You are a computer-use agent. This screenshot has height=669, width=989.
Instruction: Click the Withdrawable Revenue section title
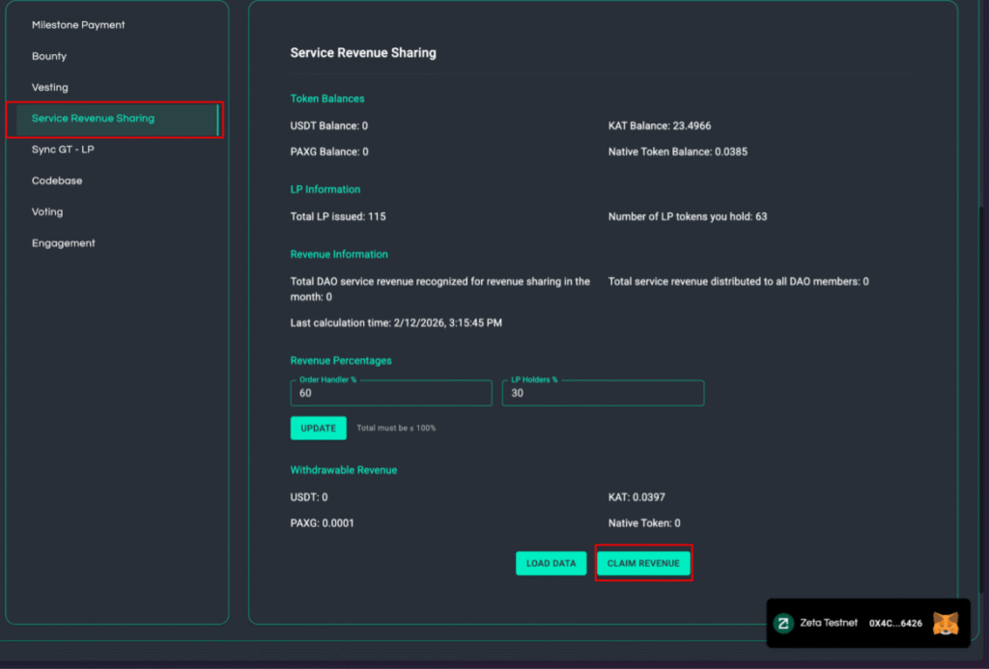[x=344, y=470]
